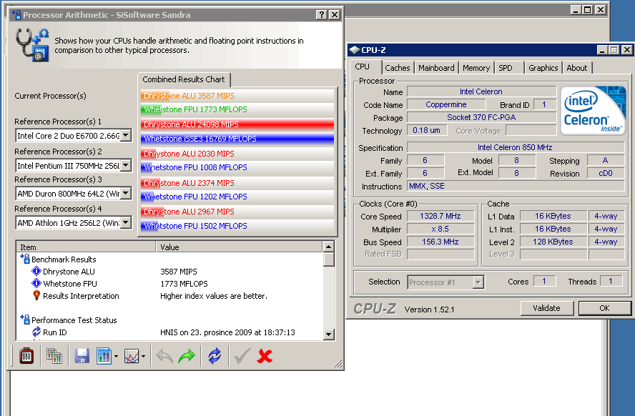Click the results list scrollbar down arrow

click(329, 334)
